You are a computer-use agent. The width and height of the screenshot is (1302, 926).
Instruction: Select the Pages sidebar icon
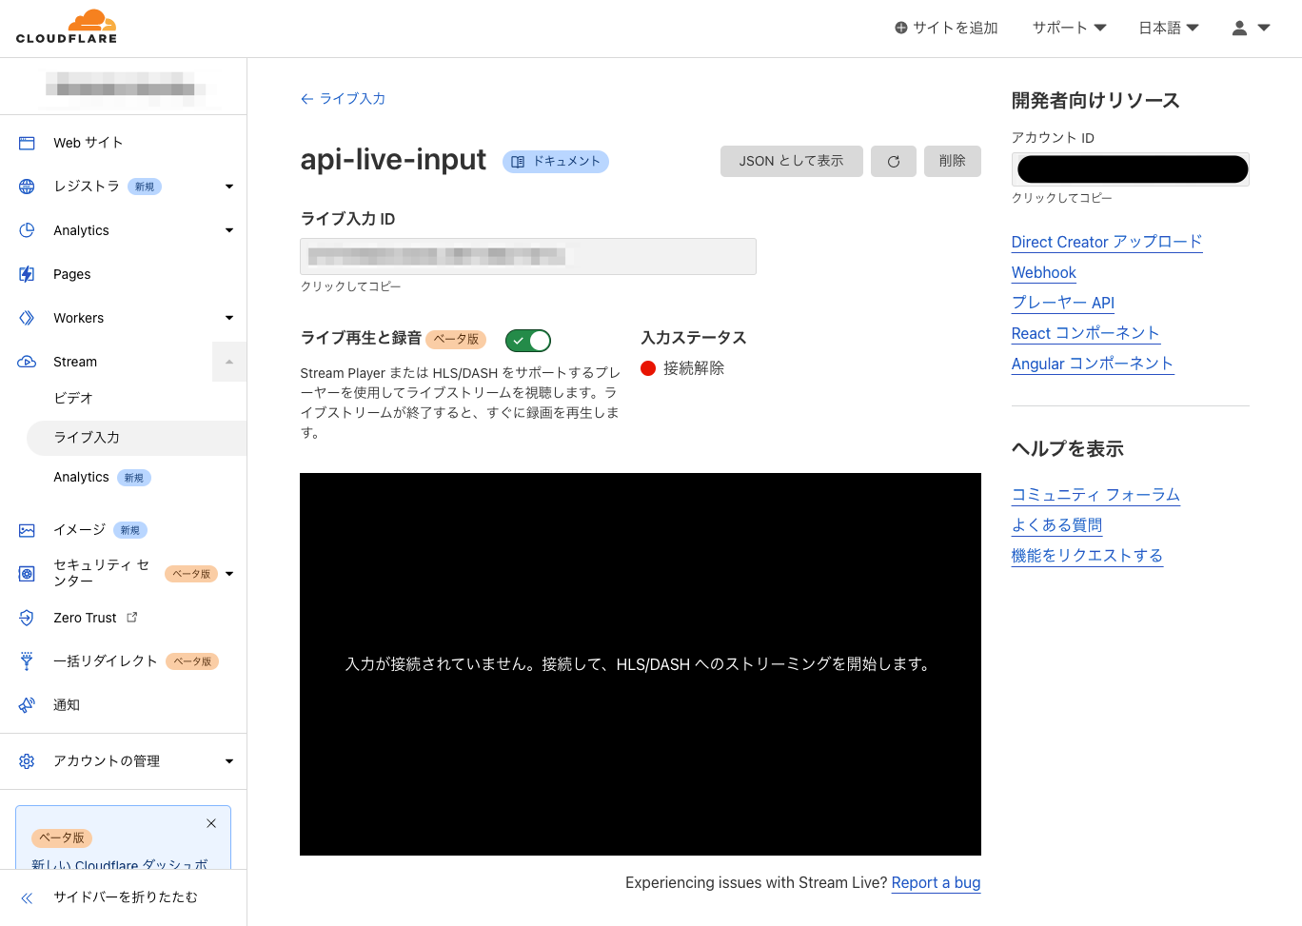pos(26,273)
